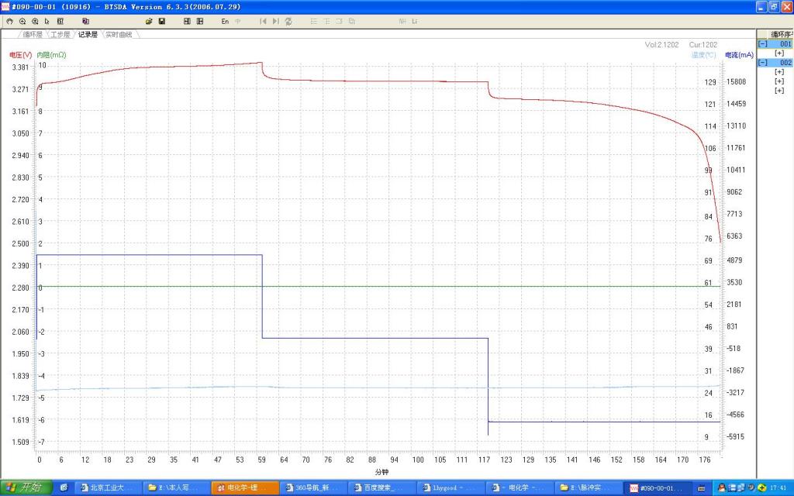Image resolution: width=794 pixels, height=496 pixels.
Task: Select the NiH battery type button
Action: point(402,21)
